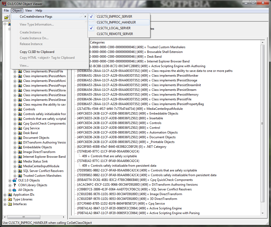
Task: Uncheck CLSCTX_LOCAL_SERVER flag
Action: click(119, 28)
